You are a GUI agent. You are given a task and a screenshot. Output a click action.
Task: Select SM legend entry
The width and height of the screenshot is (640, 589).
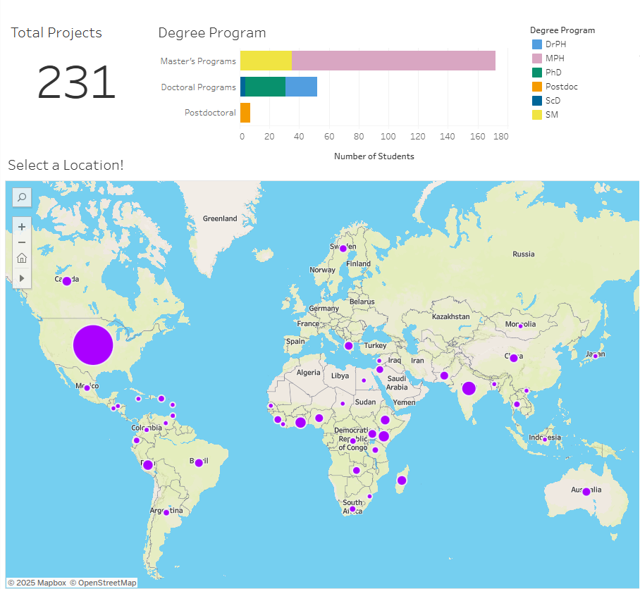551,115
